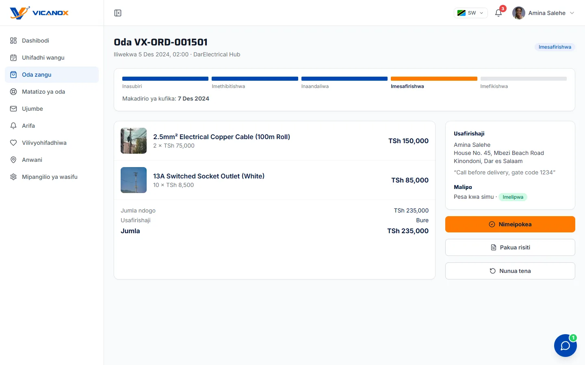The image size is (585, 365).
Task: Click the 7 Des 2024 arrival date
Action: 193,99
